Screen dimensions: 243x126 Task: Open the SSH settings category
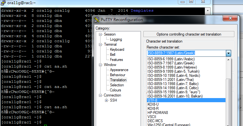point(114,100)
